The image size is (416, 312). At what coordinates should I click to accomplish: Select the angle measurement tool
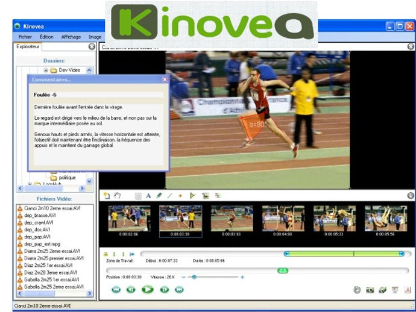(x=192, y=196)
